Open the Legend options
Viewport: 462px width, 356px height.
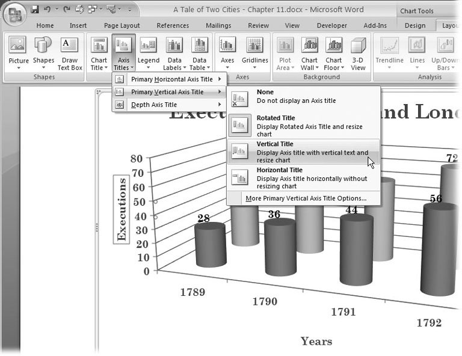pyautogui.click(x=148, y=53)
